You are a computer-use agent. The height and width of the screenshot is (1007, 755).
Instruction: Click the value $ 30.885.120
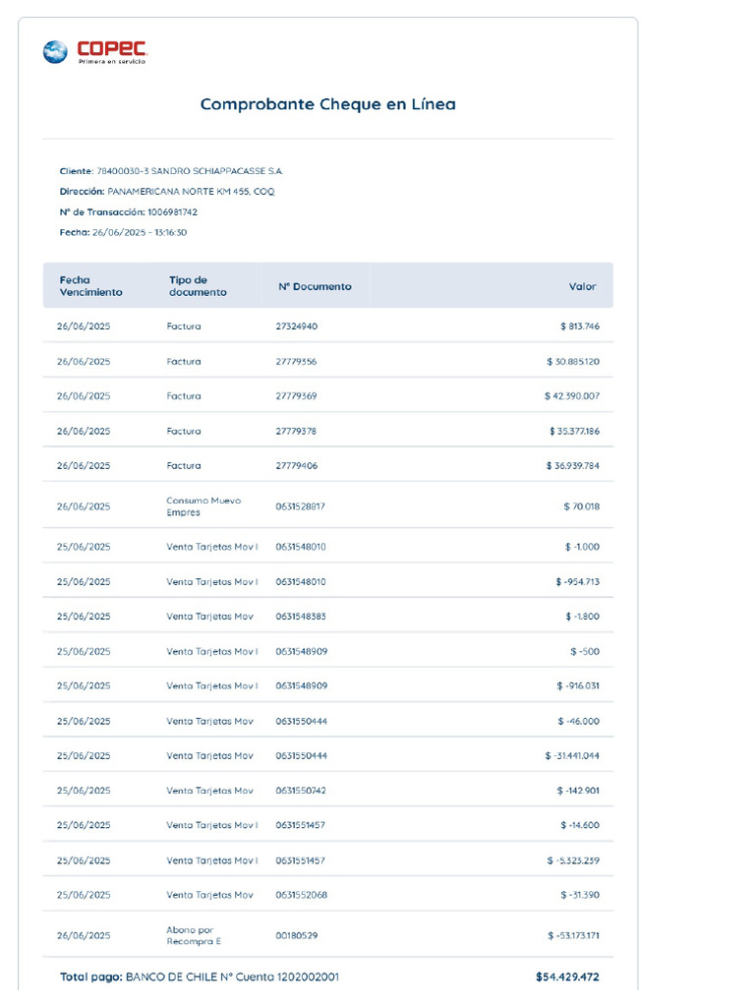573,362
